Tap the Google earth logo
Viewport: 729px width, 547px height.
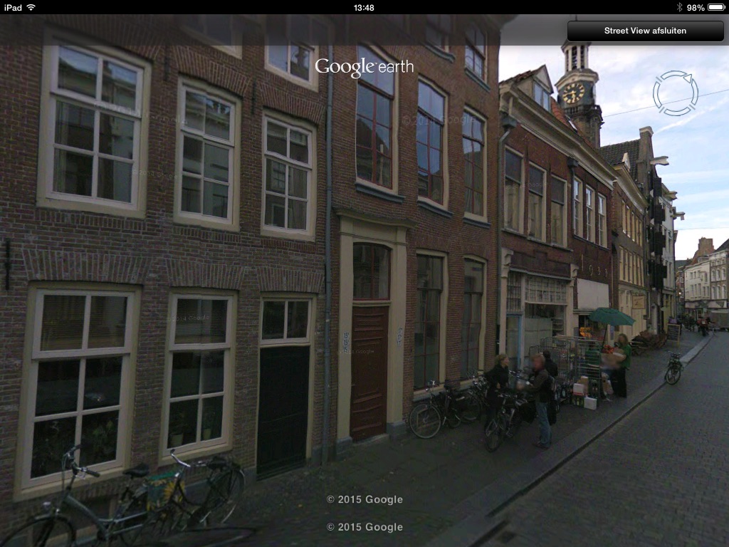[364, 68]
